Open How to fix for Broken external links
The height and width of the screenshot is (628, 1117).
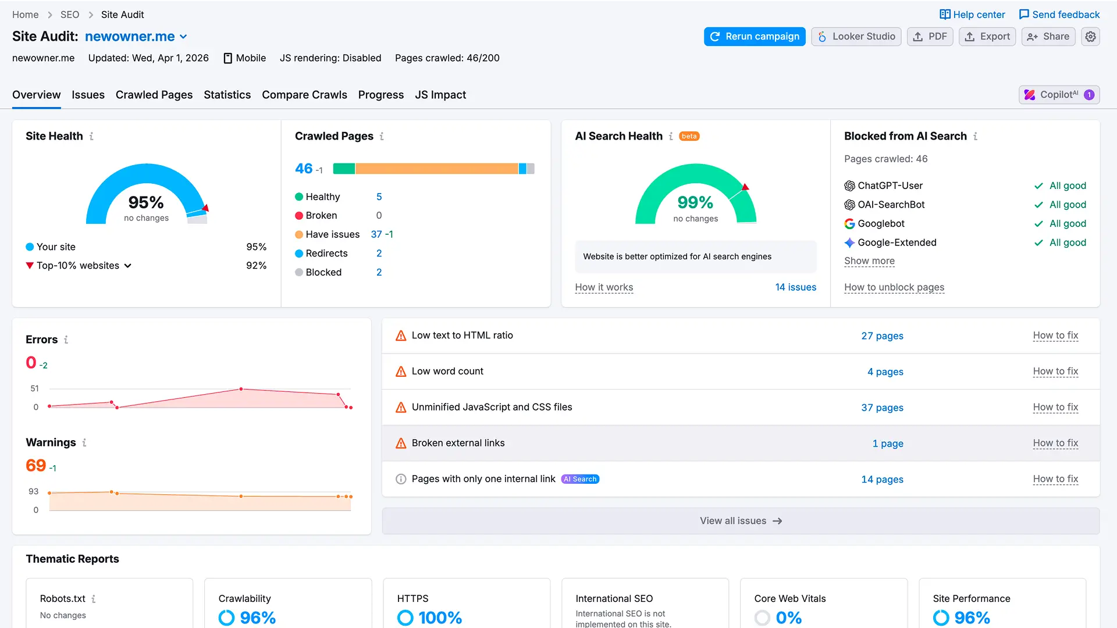[x=1055, y=443]
